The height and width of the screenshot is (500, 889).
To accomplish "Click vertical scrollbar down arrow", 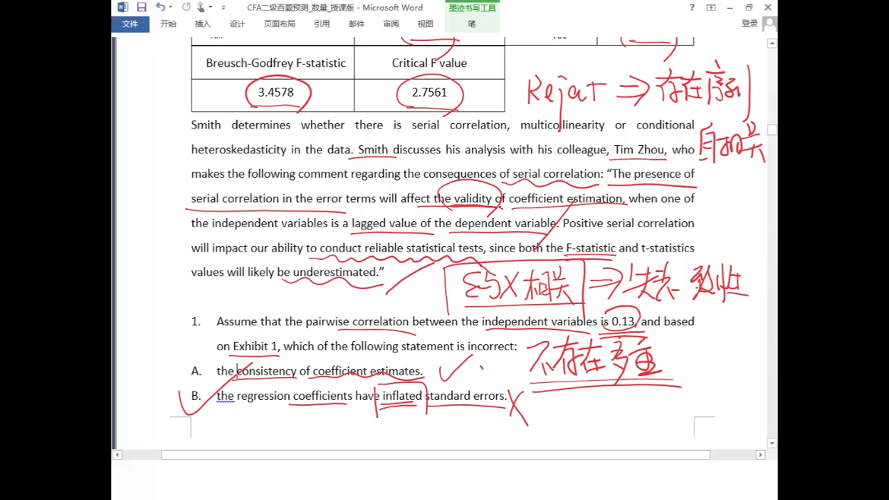I will pyautogui.click(x=772, y=443).
